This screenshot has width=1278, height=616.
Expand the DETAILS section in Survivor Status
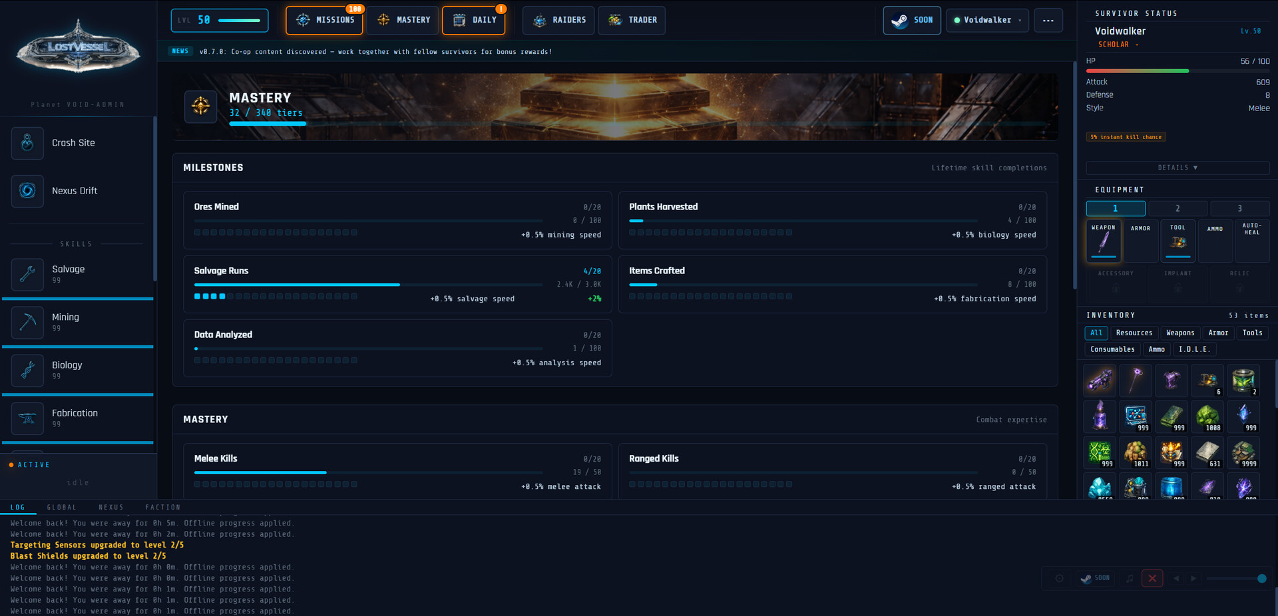pyautogui.click(x=1177, y=168)
